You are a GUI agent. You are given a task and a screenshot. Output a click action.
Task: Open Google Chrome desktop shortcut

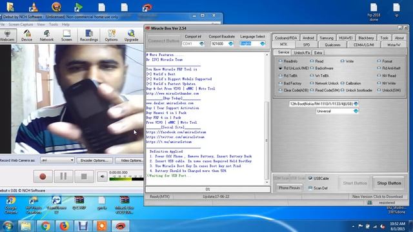coord(11,205)
